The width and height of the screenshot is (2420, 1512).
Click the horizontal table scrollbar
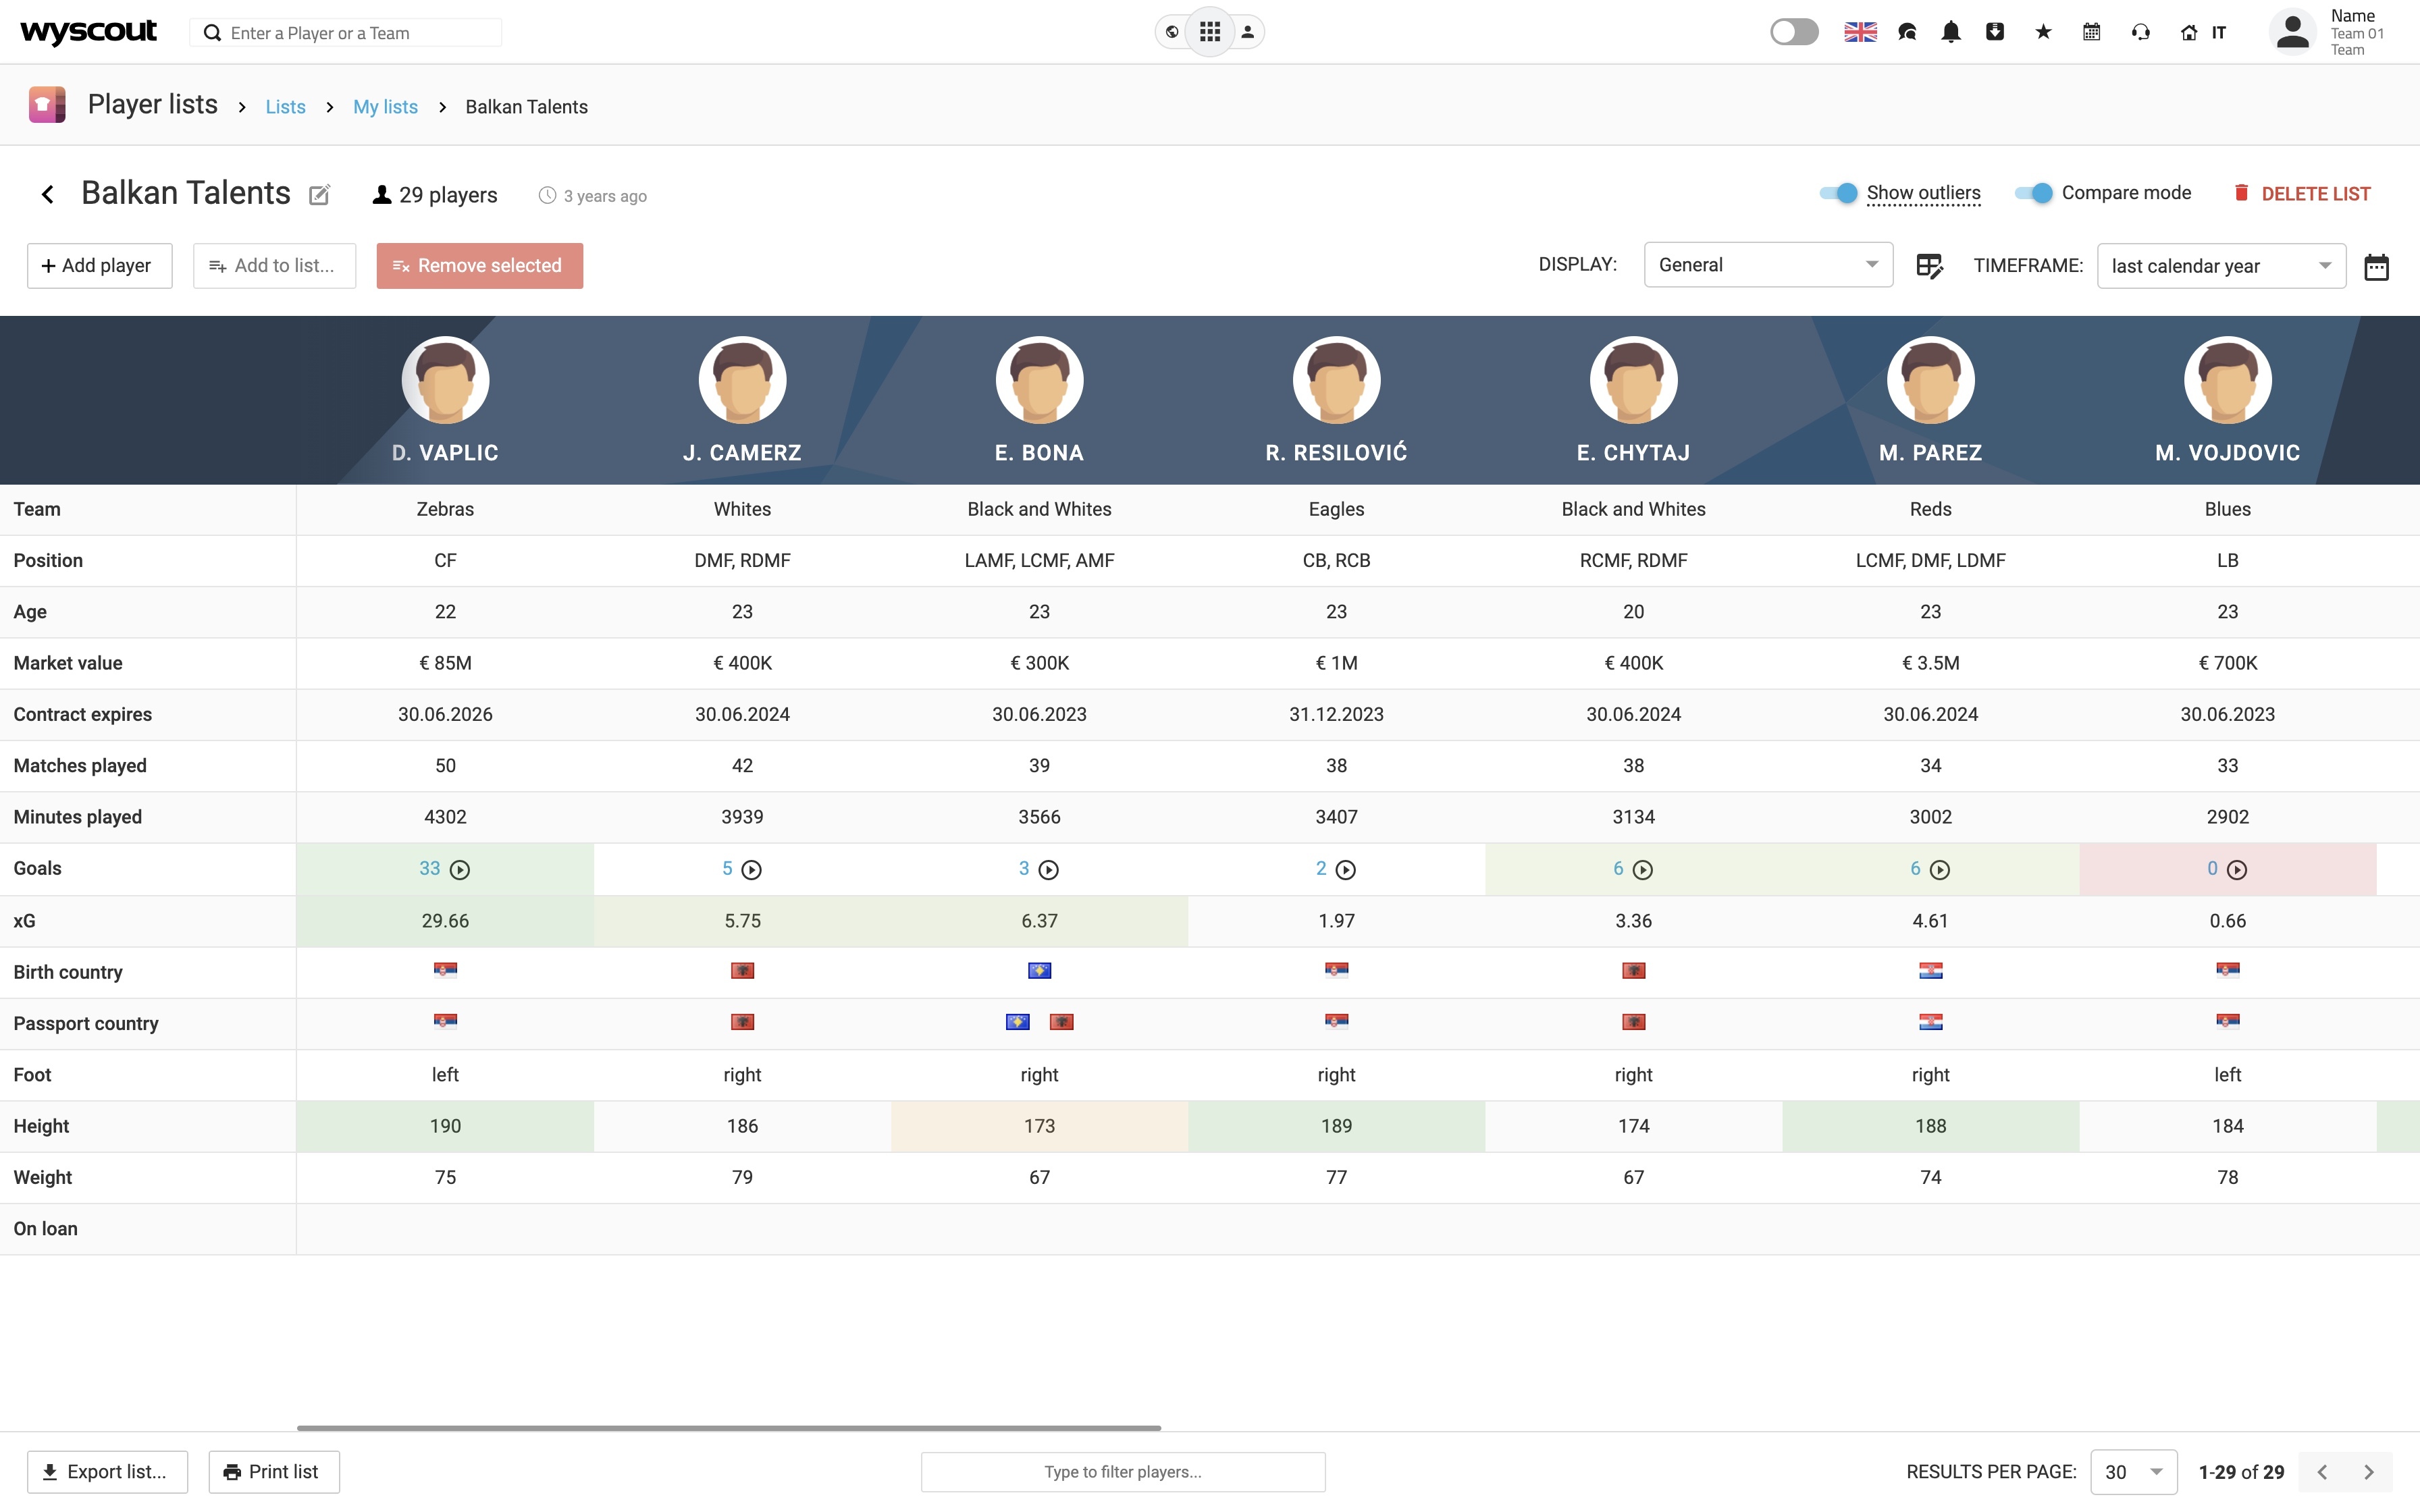tap(728, 1428)
